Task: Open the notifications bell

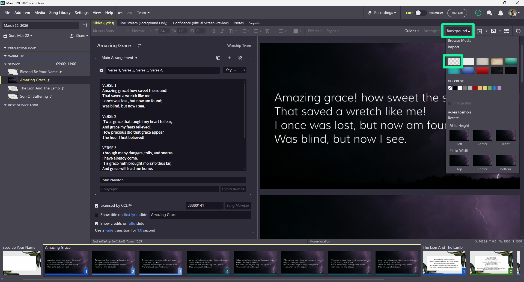Action: pos(501,13)
